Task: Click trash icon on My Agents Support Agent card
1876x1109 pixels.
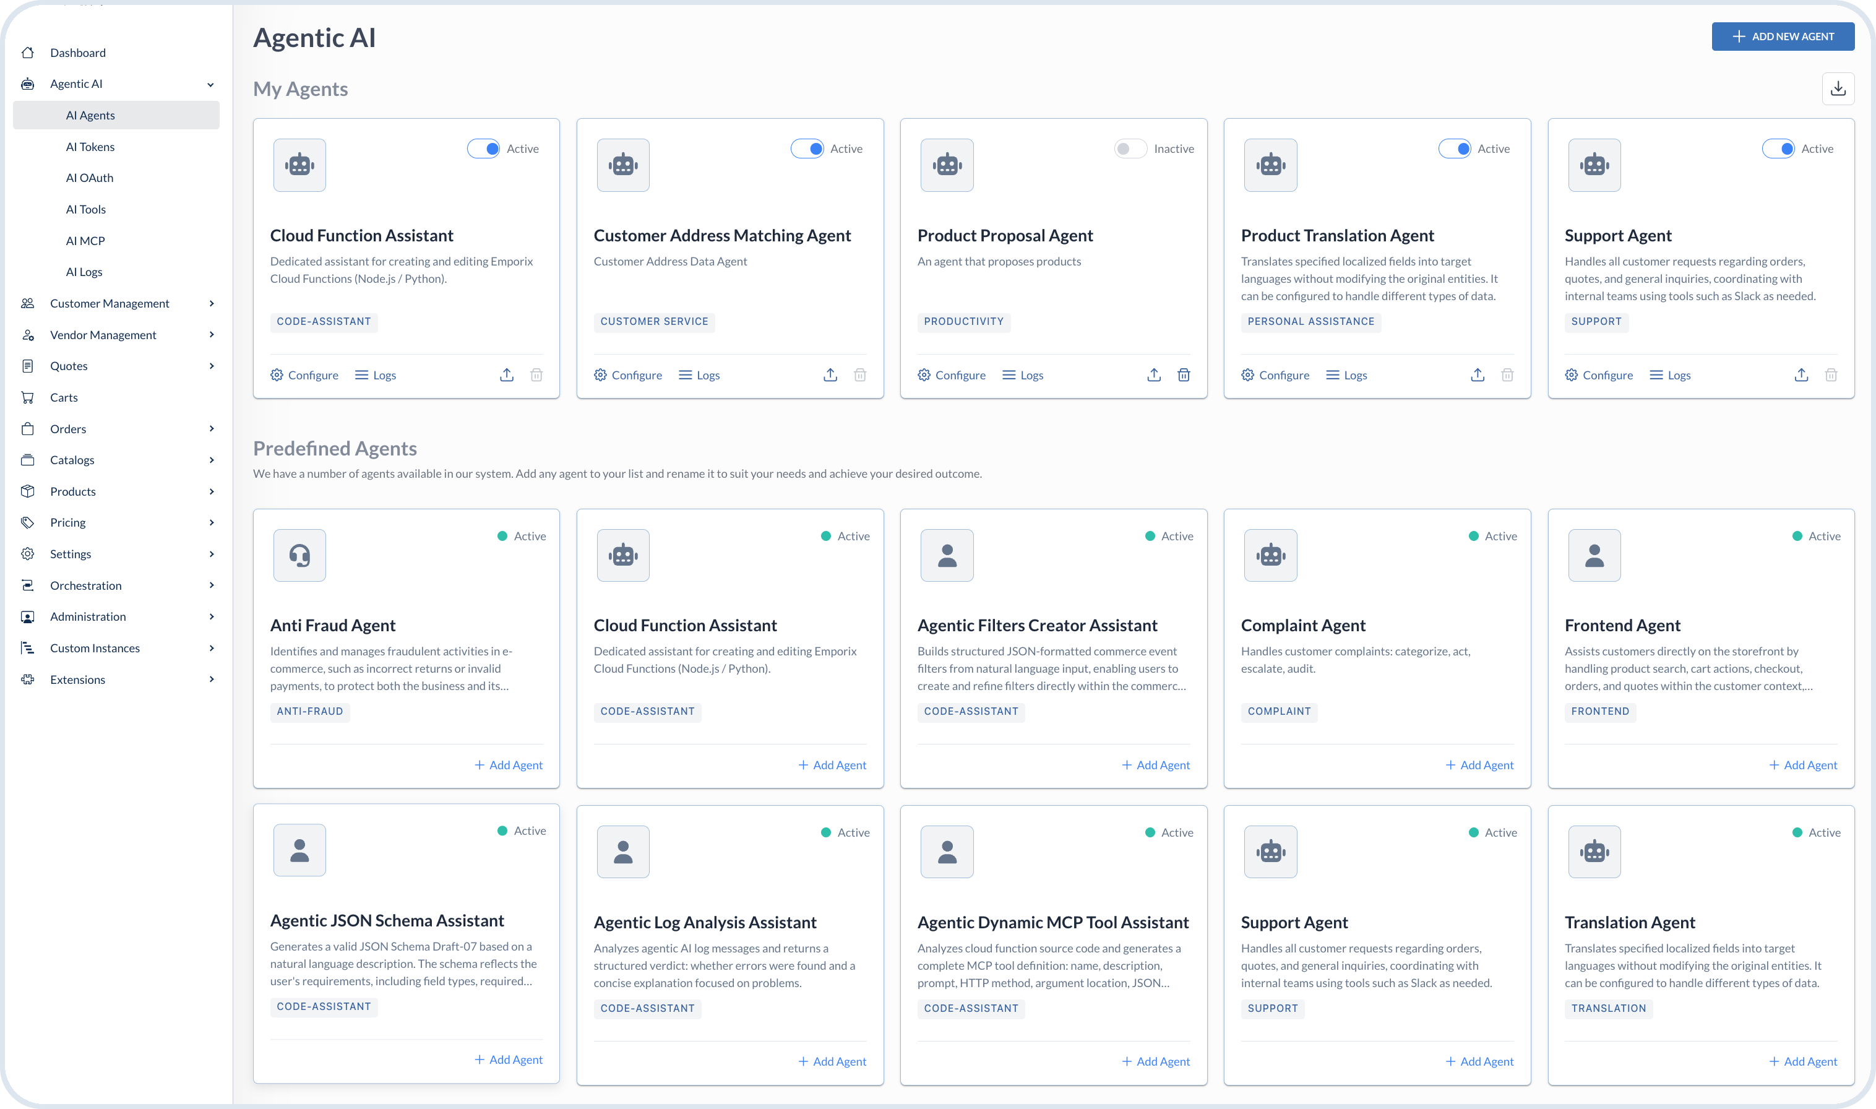Action: click(1830, 375)
